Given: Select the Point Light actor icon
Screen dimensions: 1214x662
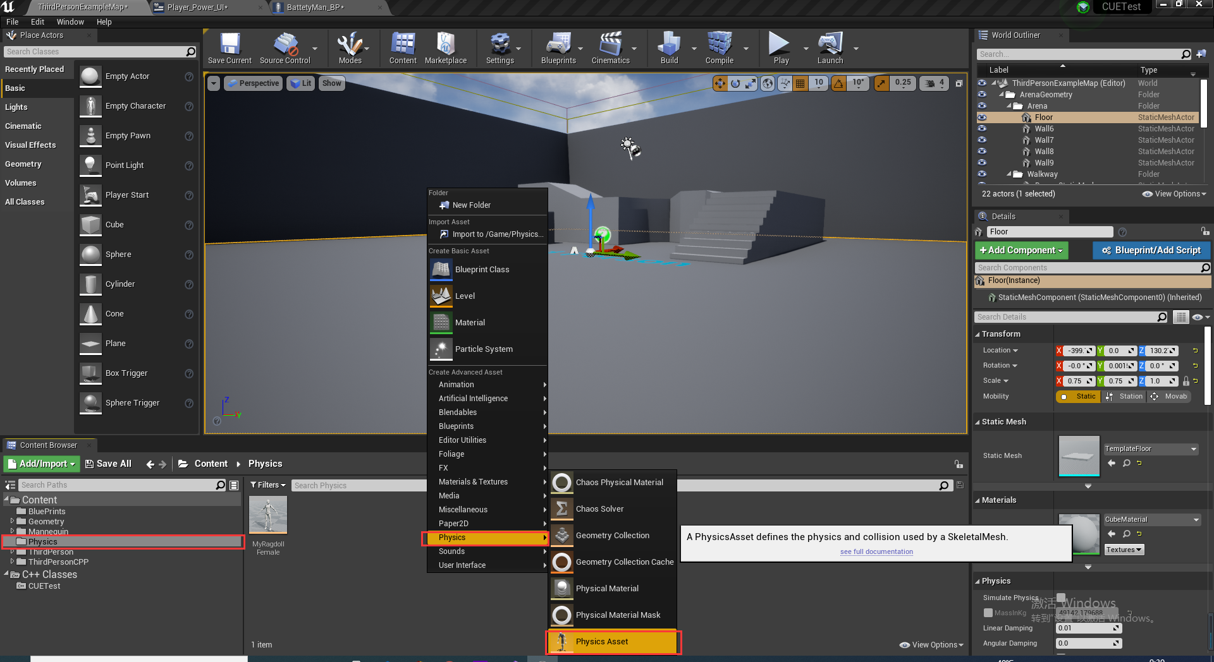Looking at the screenshot, I should coord(90,165).
